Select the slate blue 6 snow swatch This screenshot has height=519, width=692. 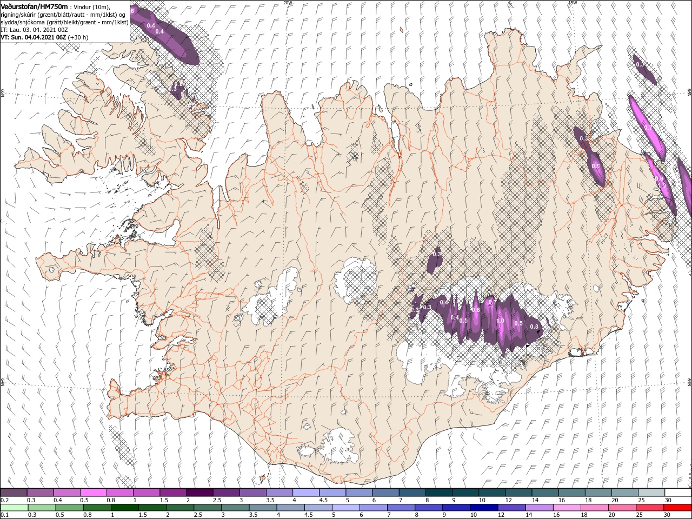pos(386,493)
